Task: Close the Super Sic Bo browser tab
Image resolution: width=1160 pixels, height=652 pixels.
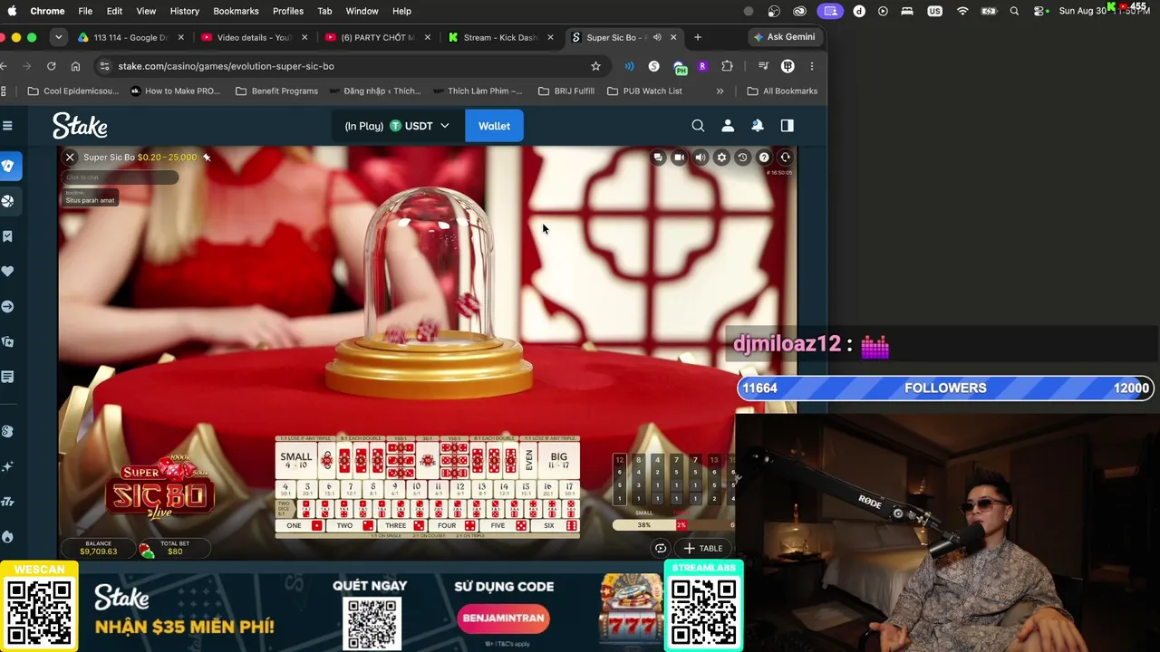Action: [673, 37]
